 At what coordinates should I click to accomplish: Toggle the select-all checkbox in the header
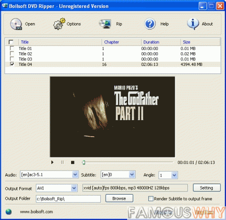point(11,42)
